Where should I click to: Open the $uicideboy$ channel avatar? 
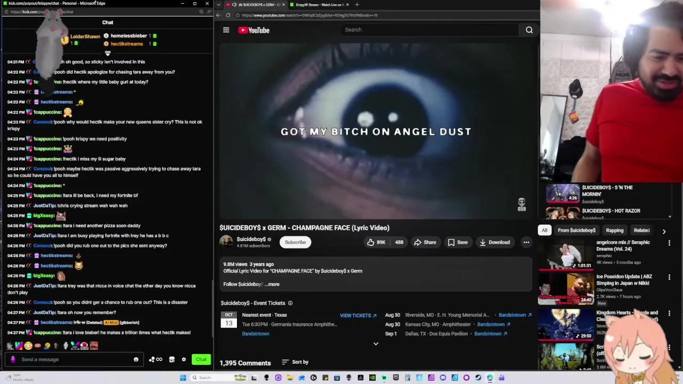click(226, 242)
